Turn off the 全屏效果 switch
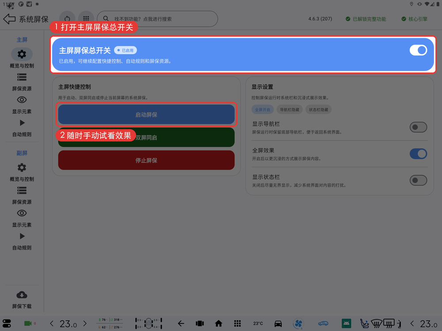442x331 pixels. click(x=418, y=154)
